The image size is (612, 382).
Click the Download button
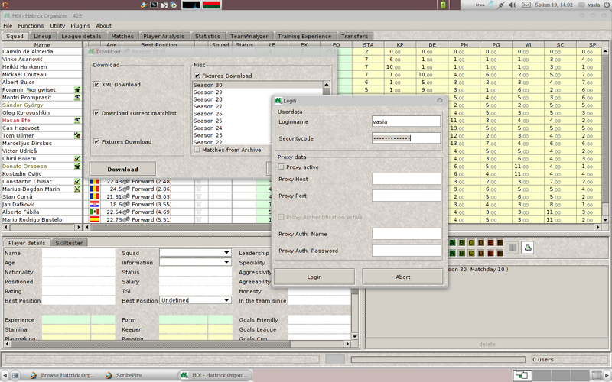pos(123,169)
